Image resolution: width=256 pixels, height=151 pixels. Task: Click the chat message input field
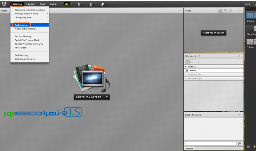coord(210,143)
